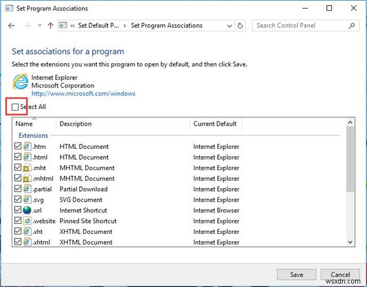Select Pinned Site Shortcut description

tap(88, 221)
